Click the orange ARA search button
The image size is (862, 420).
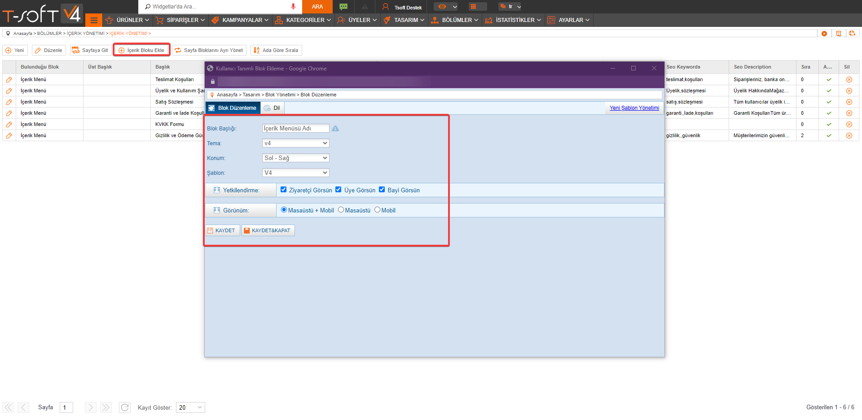317,6
